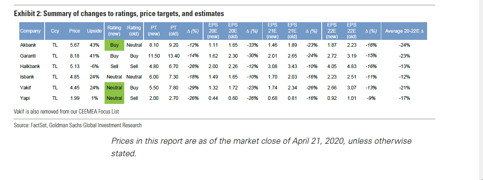This screenshot has height=180, width=483.
Task: Click the FactSet, Goldman Sachs source line
Action: point(78,125)
